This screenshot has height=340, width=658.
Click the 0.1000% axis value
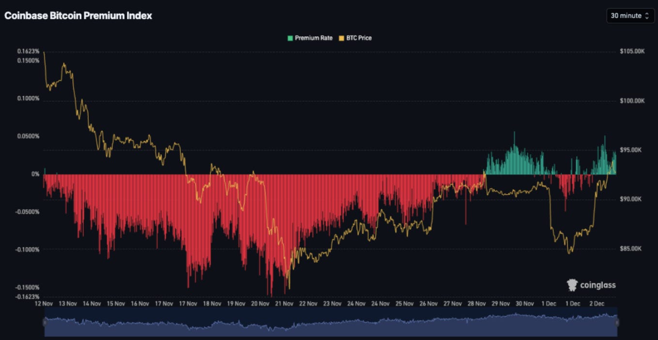(30, 98)
